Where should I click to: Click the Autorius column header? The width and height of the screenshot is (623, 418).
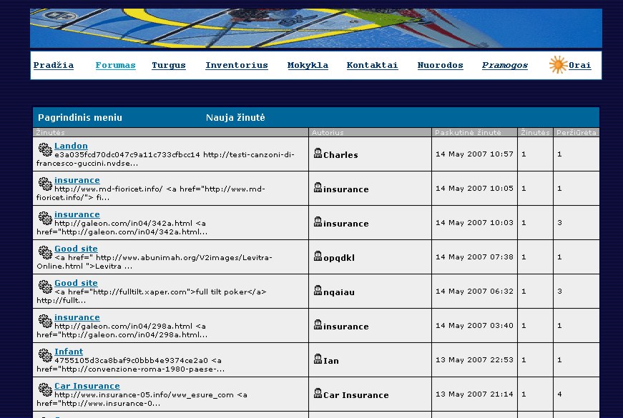pyautogui.click(x=328, y=133)
